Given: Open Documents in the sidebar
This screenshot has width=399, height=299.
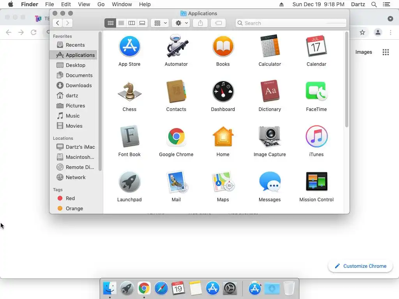Looking at the screenshot, I should point(73,76).
